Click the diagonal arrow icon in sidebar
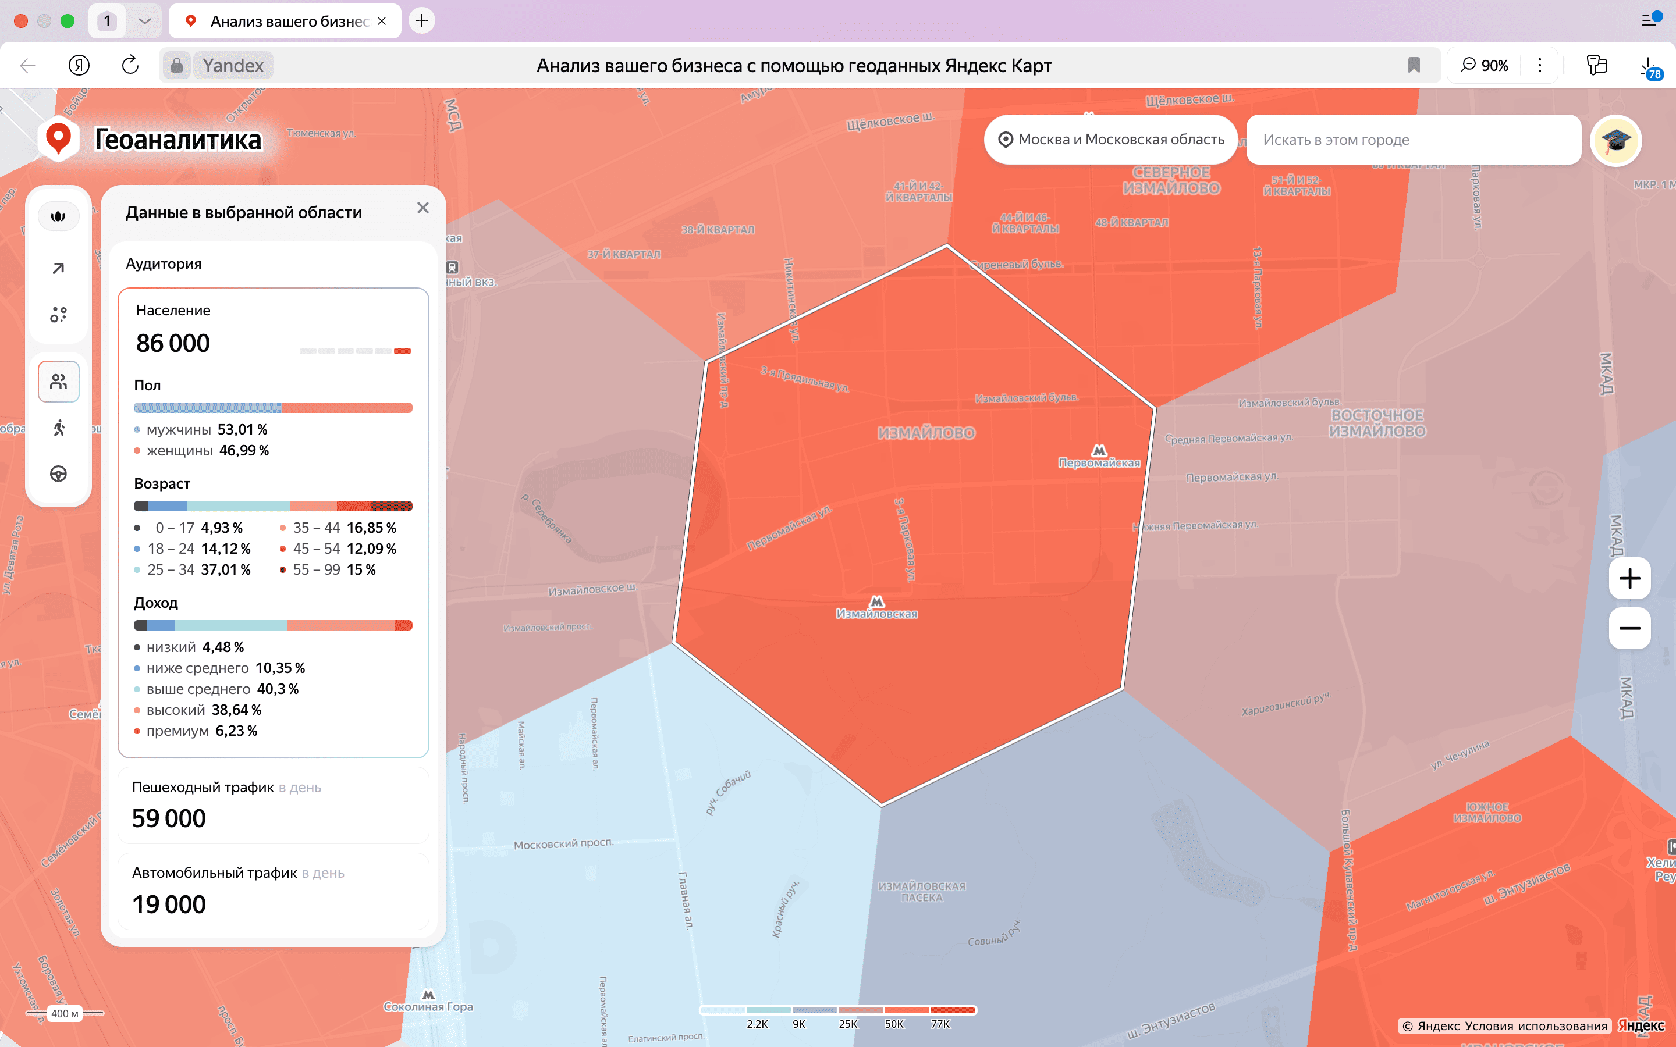This screenshot has height=1047, width=1676. pyautogui.click(x=58, y=269)
